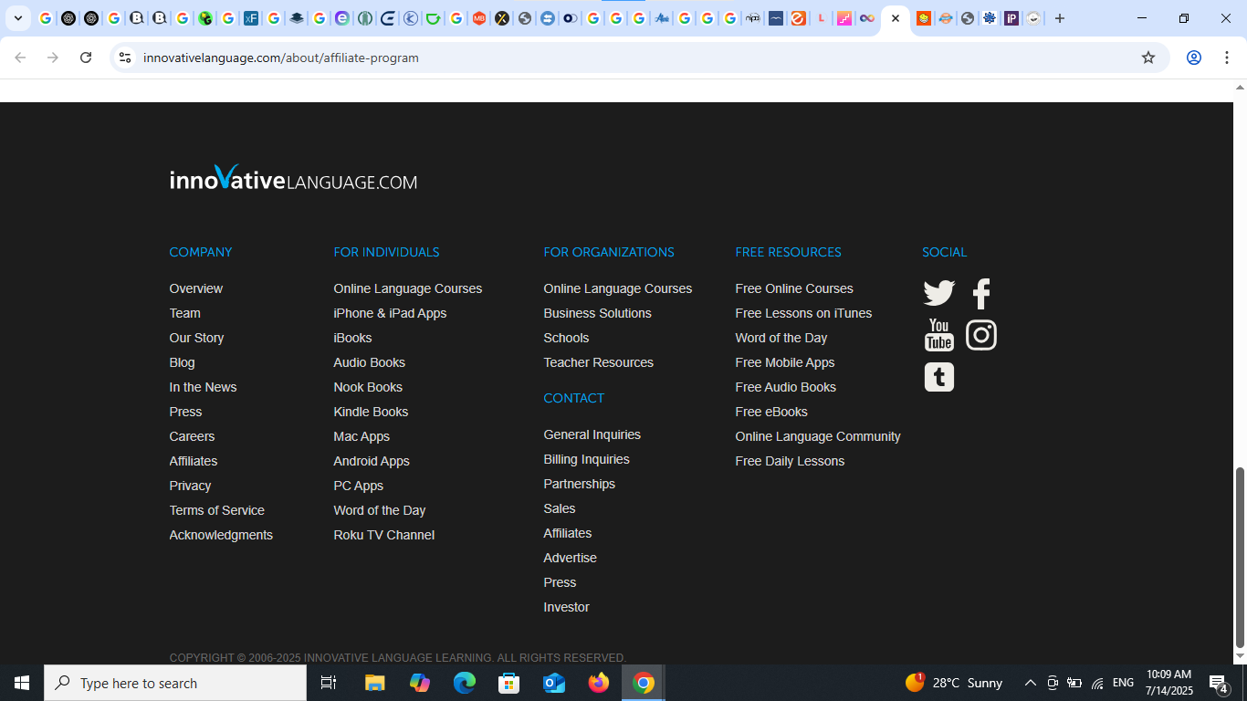Go back with the browser back arrow
Screen dimensions: 1247x701
coord(20,58)
